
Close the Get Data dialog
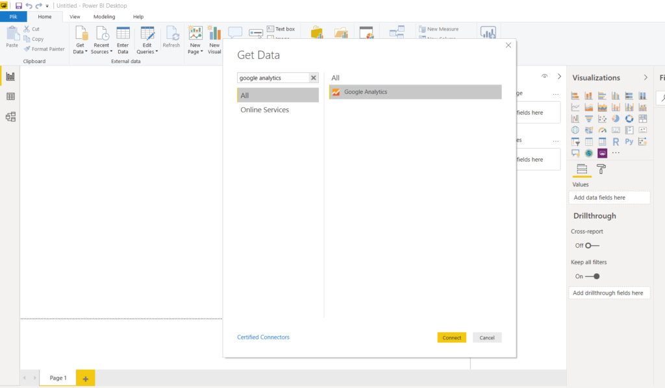click(x=508, y=45)
